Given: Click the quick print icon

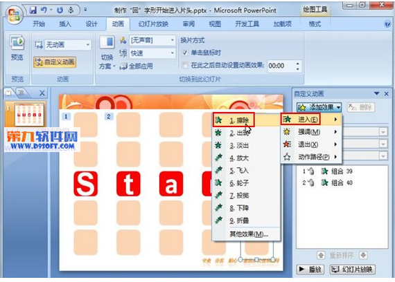Looking at the screenshot, I should tap(71, 10).
